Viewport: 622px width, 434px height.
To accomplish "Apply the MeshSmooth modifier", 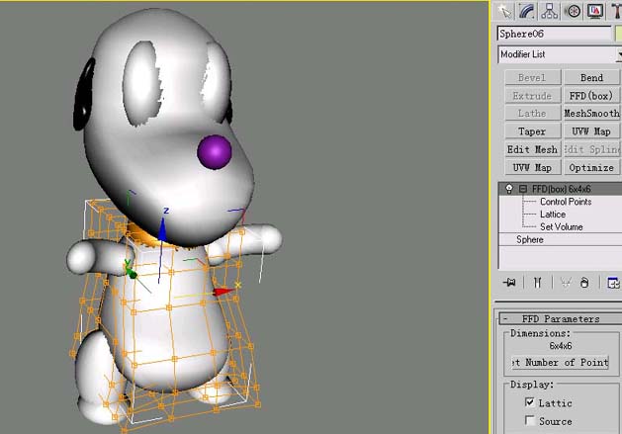I will (591, 114).
